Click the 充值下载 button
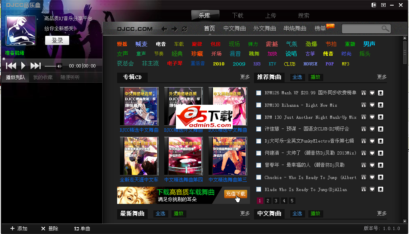Viewport: 409px width, 234px height. coord(235,194)
